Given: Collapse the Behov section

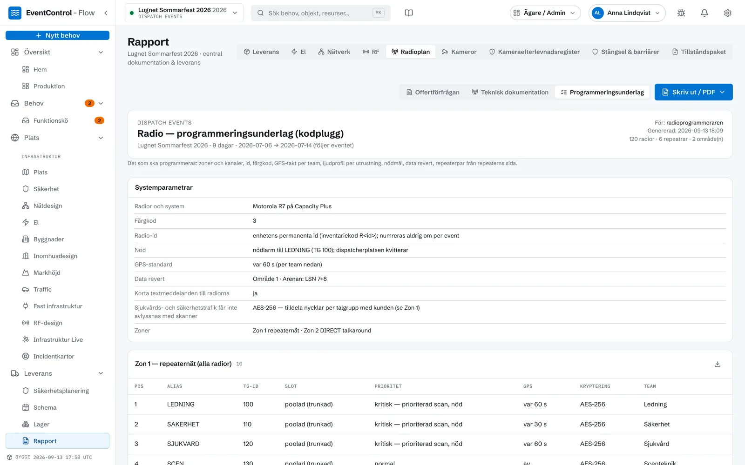Looking at the screenshot, I should pyautogui.click(x=101, y=103).
